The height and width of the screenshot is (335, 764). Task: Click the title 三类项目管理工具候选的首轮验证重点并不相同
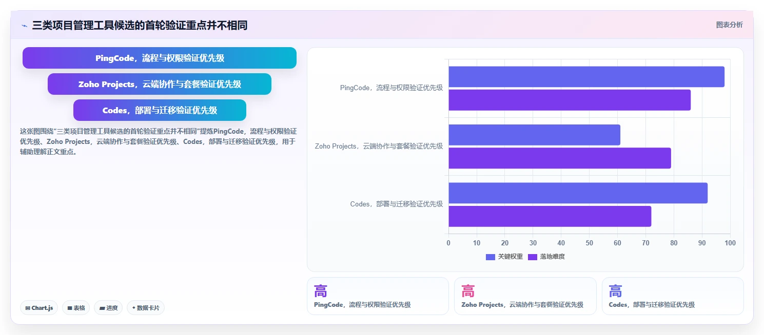[x=140, y=25]
